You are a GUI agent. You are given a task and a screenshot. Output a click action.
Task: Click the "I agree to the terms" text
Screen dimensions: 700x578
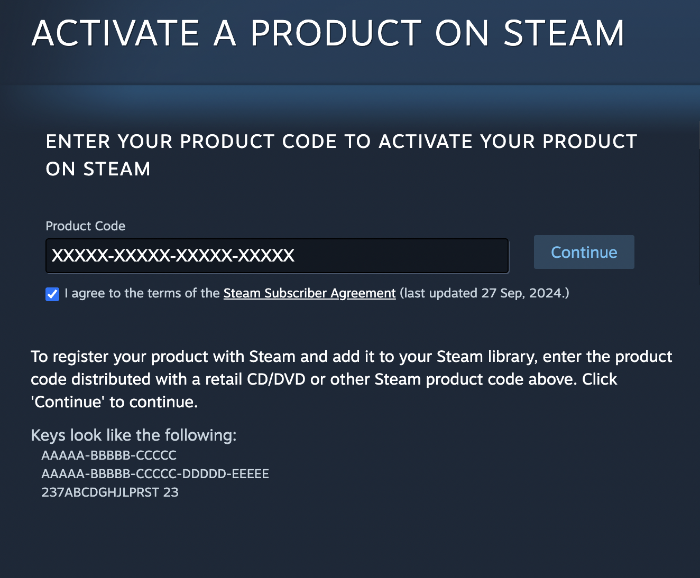pos(142,293)
